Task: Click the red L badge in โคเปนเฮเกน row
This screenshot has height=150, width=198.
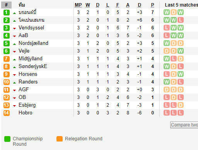Action: pyautogui.click(x=181, y=20)
